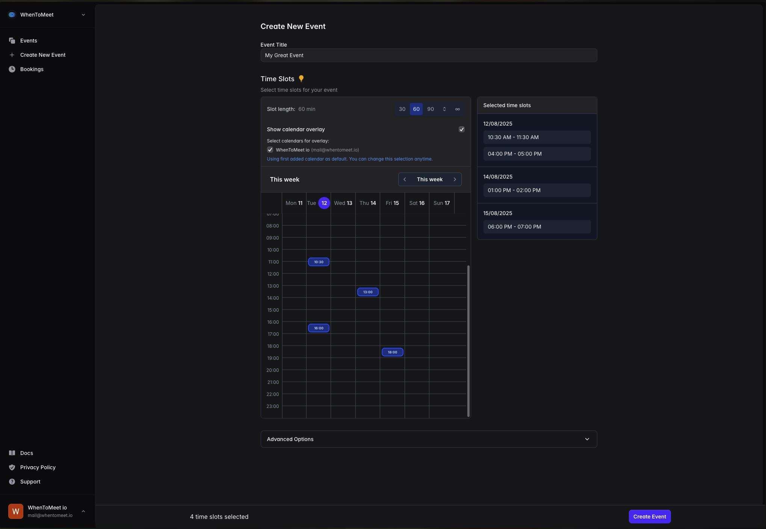The image size is (766, 529).
Task: Click mail@whentomeet.io under the user name
Action: click(50, 515)
